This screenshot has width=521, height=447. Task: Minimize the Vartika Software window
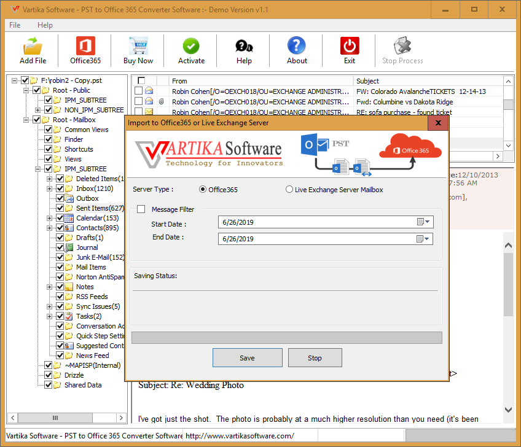pos(445,10)
